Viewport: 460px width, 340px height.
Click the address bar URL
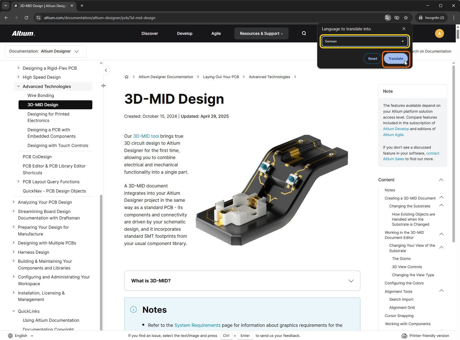(100, 18)
